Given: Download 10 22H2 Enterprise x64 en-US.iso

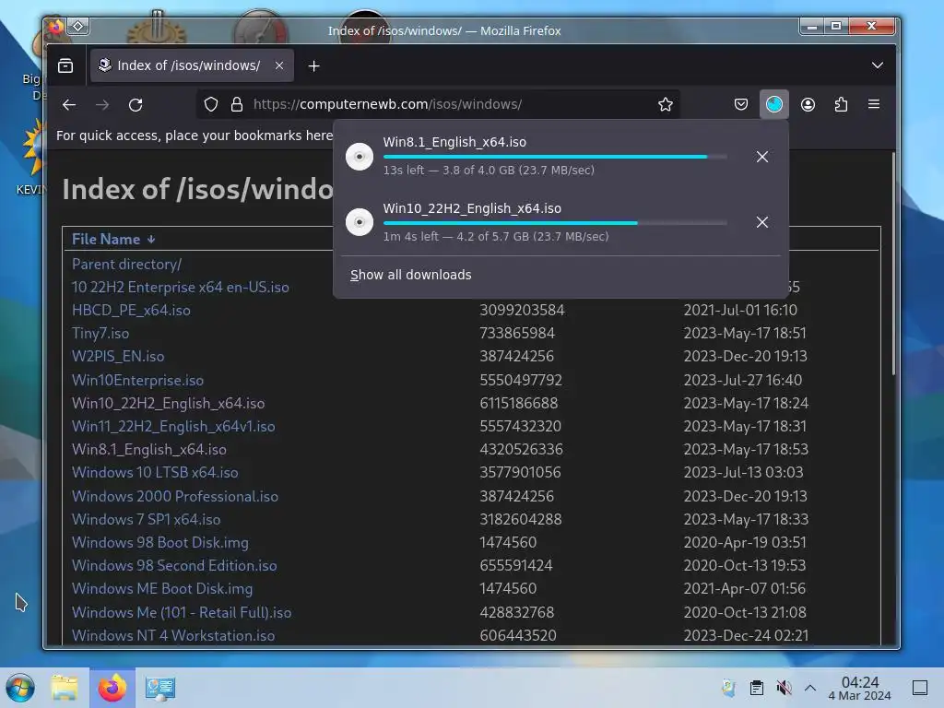Looking at the screenshot, I should (180, 288).
